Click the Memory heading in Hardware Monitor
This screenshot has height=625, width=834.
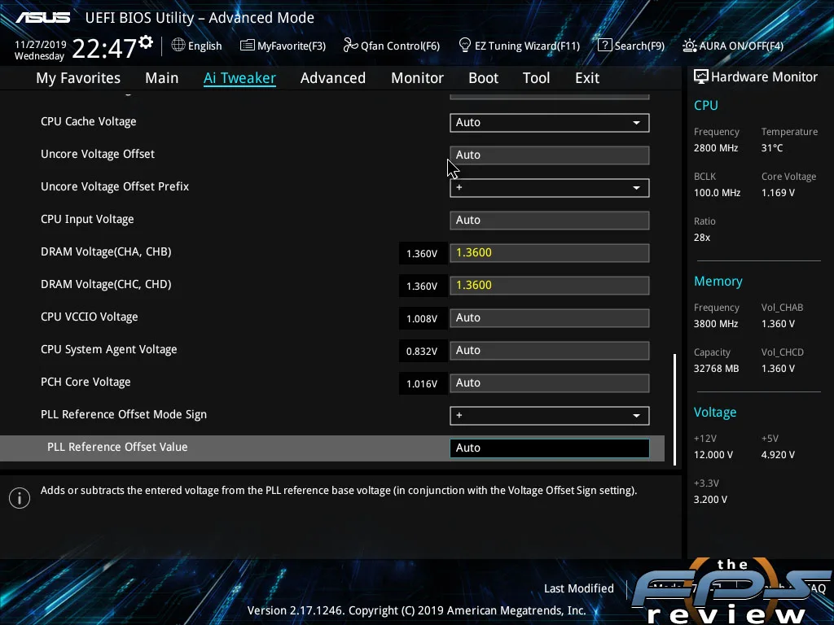(x=718, y=281)
